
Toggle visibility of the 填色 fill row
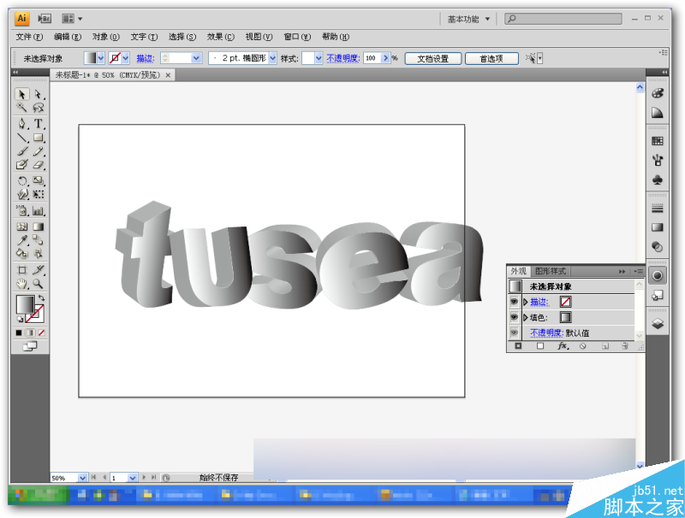pos(515,316)
